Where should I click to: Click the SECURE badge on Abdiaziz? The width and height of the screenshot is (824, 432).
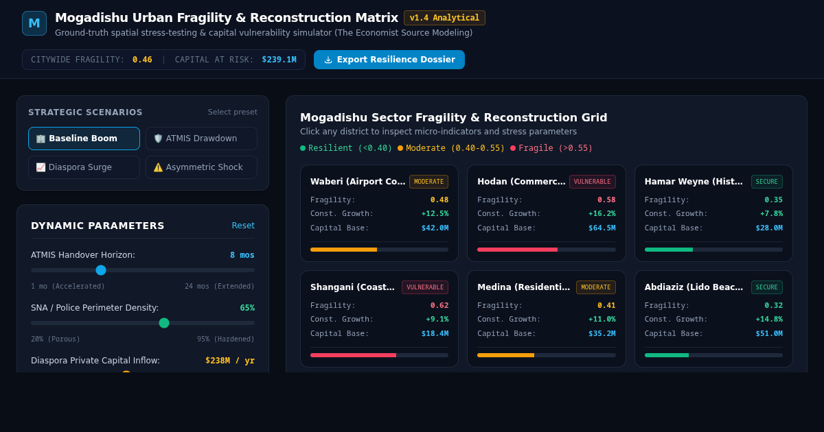click(x=767, y=287)
